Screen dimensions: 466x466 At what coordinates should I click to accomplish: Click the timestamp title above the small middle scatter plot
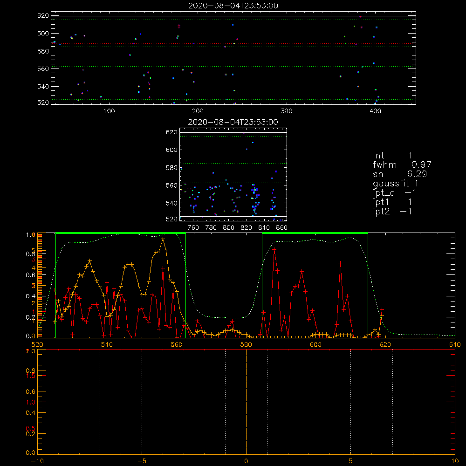pyautogui.click(x=233, y=122)
